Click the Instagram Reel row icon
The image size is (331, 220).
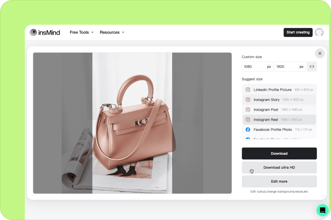[248, 120]
